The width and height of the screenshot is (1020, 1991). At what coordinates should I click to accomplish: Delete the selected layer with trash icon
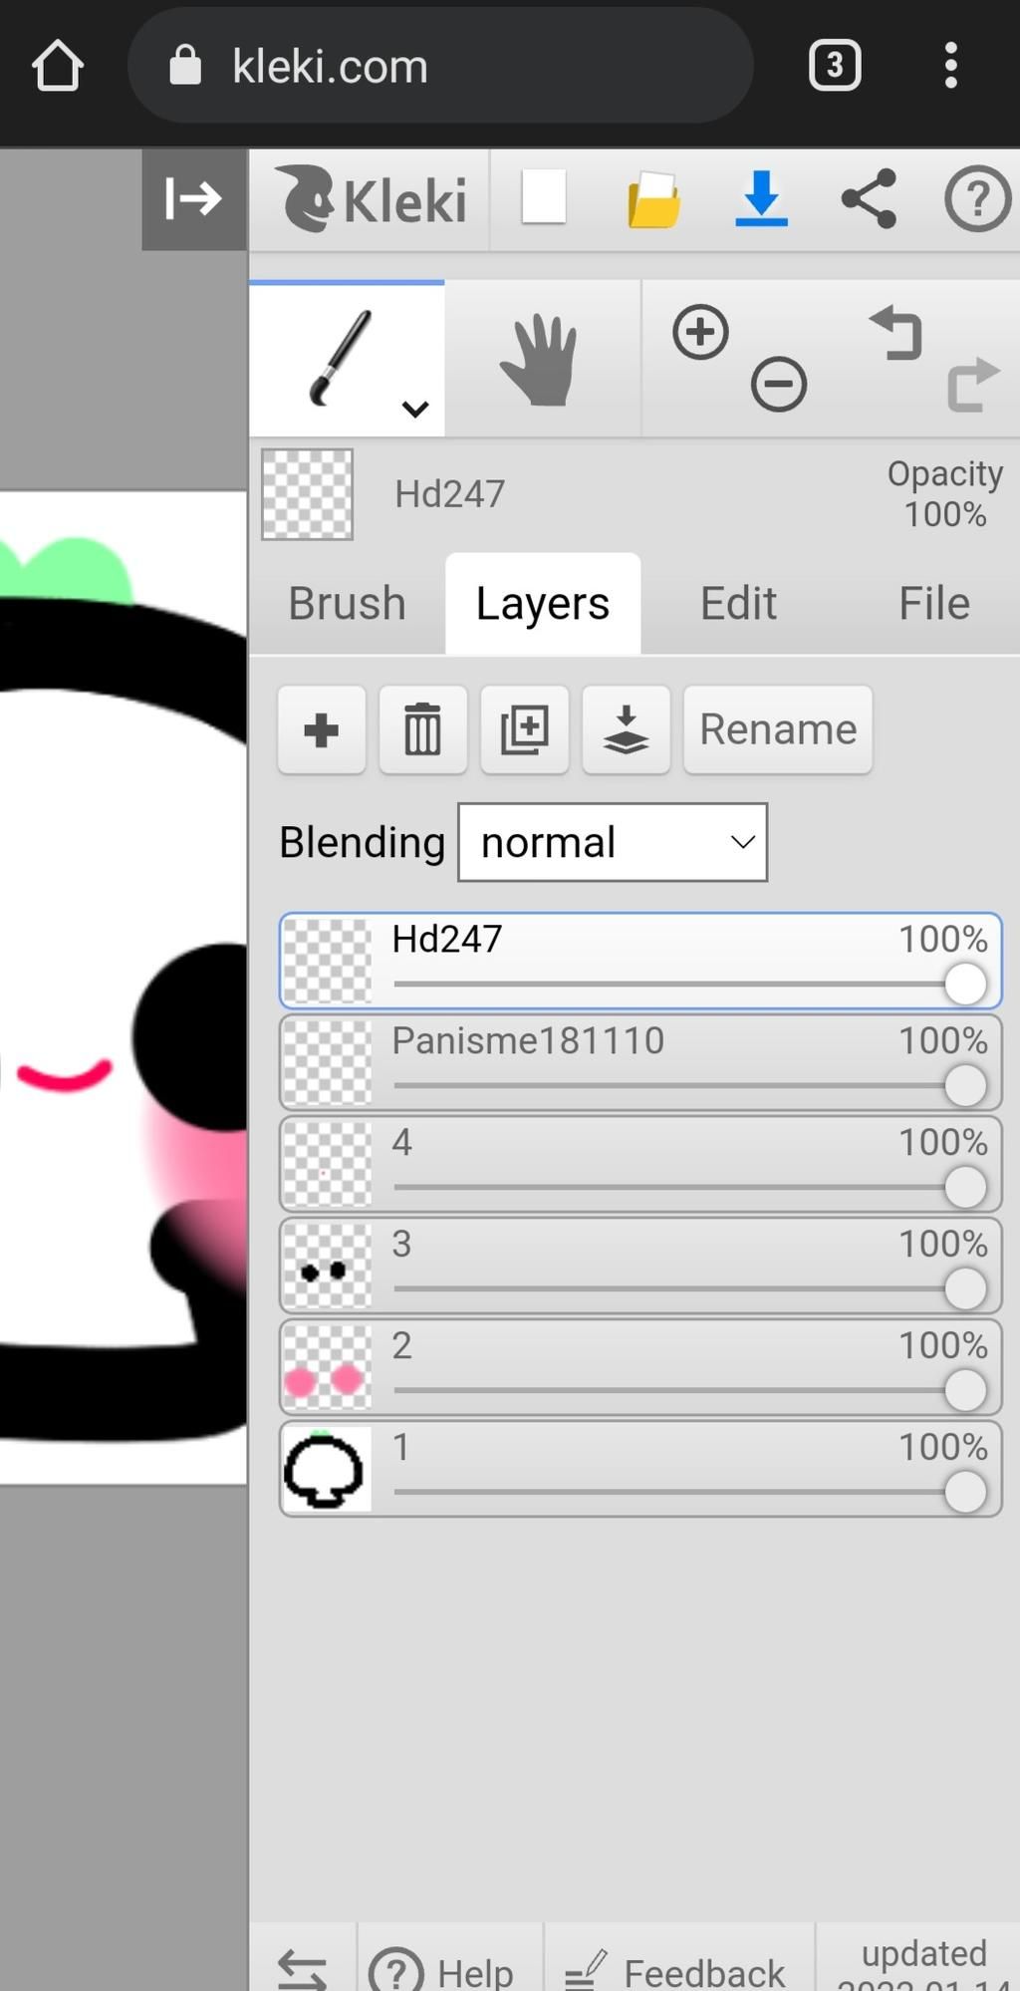(x=423, y=729)
